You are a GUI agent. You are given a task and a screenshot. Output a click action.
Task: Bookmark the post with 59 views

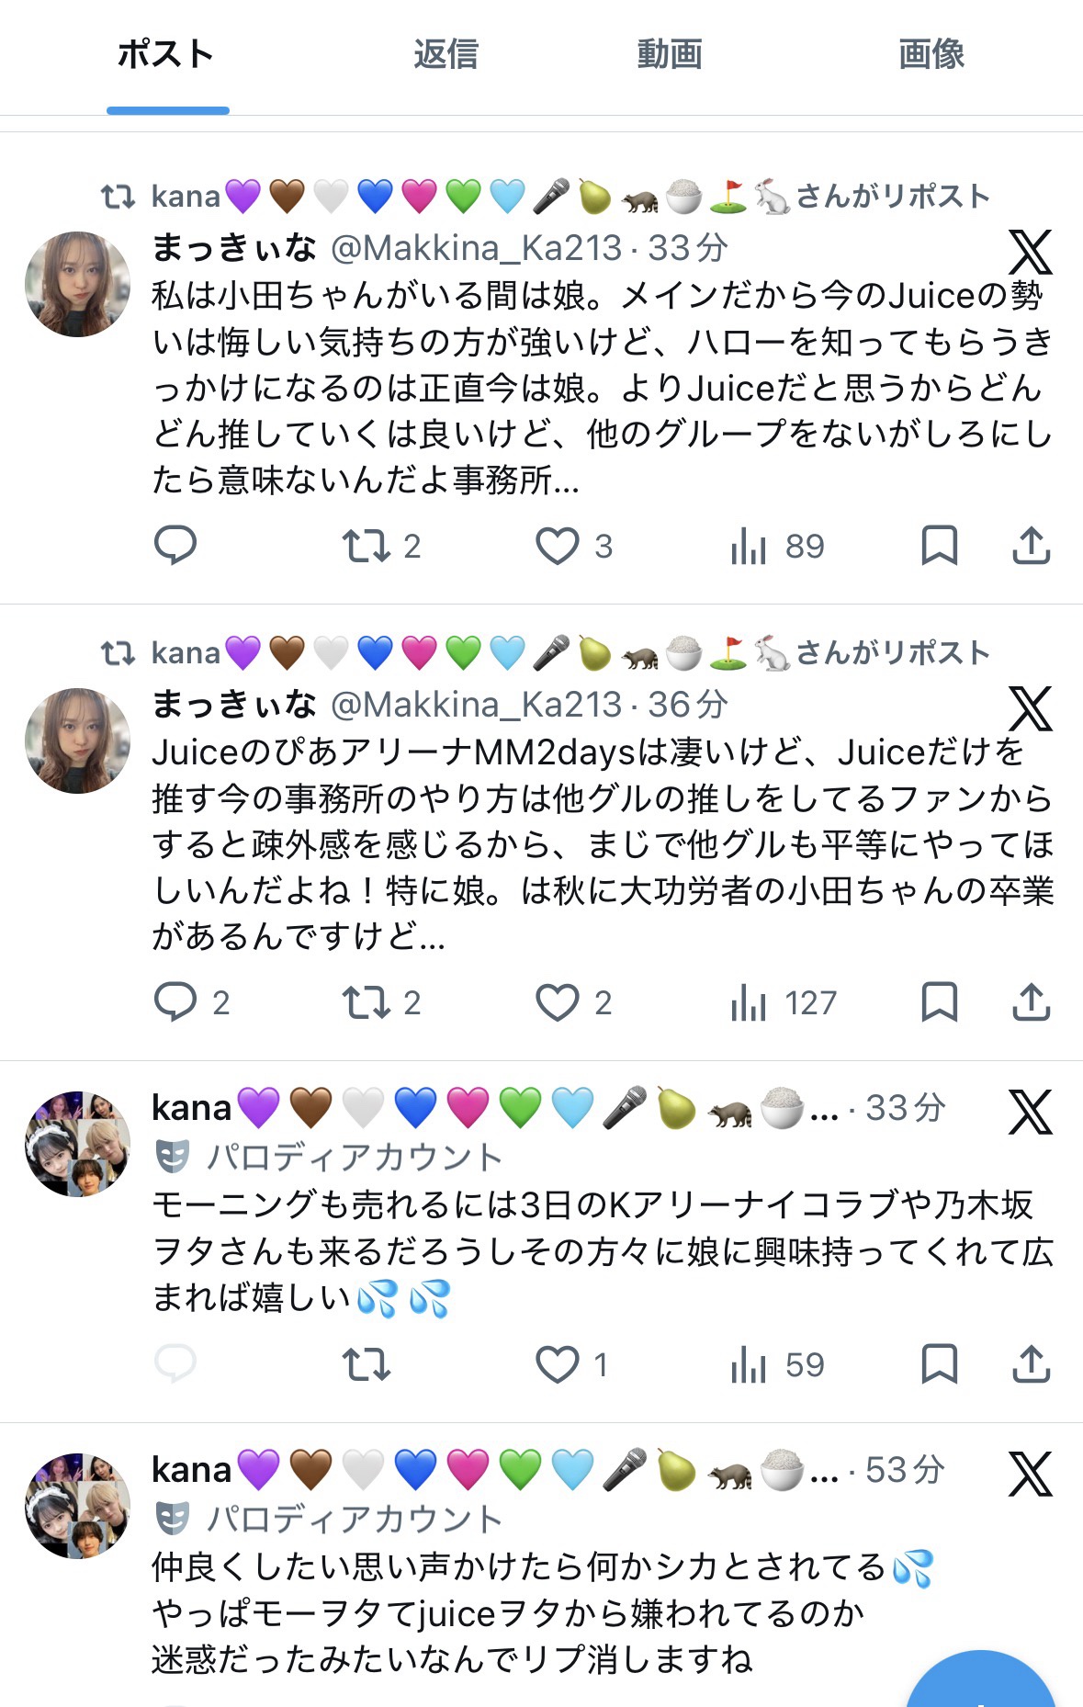click(x=939, y=1364)
